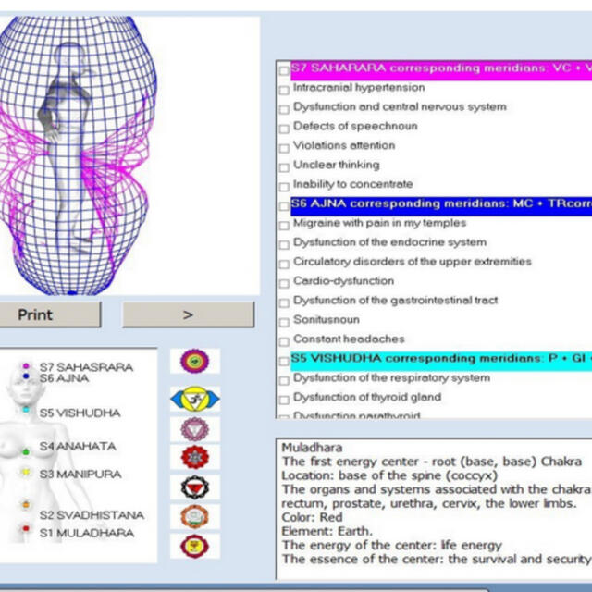Image resolution: width=592 pixels, height=592 pixels.
Task: Click the S5 VISHUDHA label
Action: pos(80,413)
